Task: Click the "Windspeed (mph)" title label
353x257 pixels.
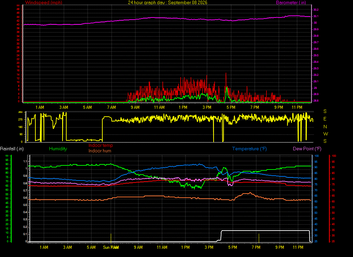Action: click(44, 2)
